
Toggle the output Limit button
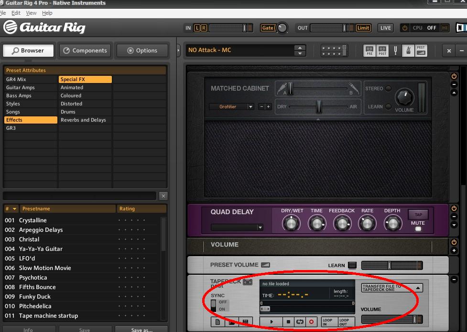(363, 28)
